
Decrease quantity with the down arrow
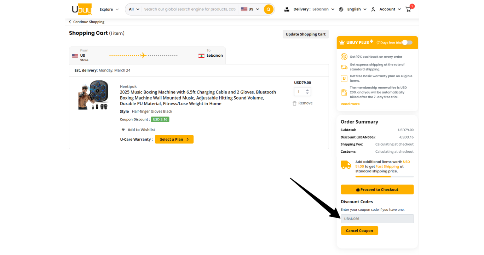pyautogui.click(x=307, y=93)
